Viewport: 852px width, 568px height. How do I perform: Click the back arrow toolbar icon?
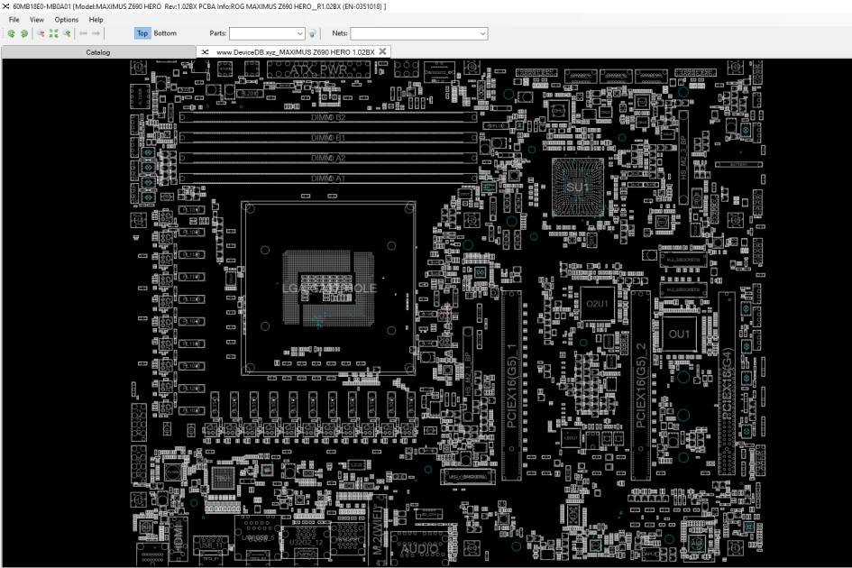[x=83, y=33]
